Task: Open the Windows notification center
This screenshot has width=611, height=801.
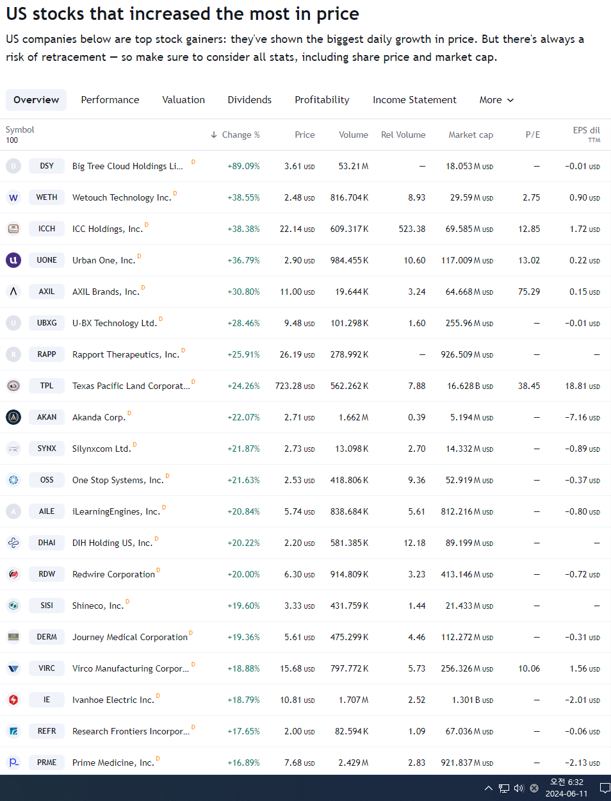Action: (x=604, y=788)
